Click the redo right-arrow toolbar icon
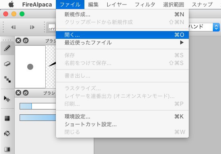The height and width of the screenshot is (154, 221). (x=32, y=27)
